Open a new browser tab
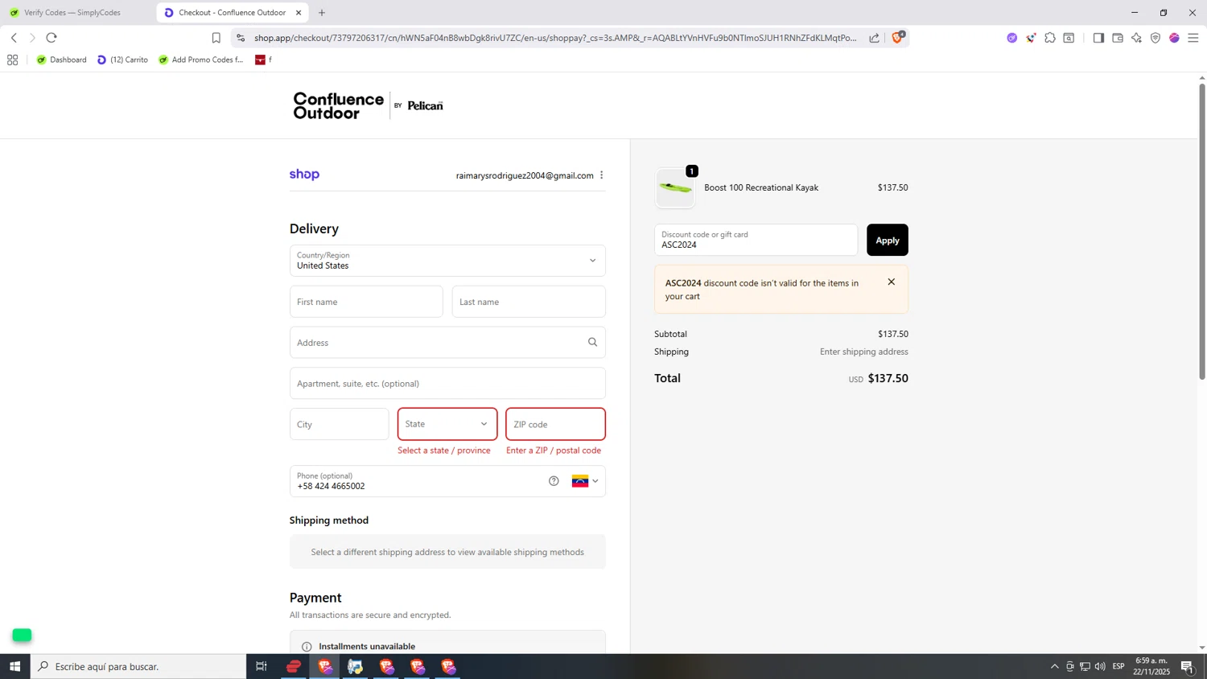This screenshot has width=1207, height=679. [322, 13]
